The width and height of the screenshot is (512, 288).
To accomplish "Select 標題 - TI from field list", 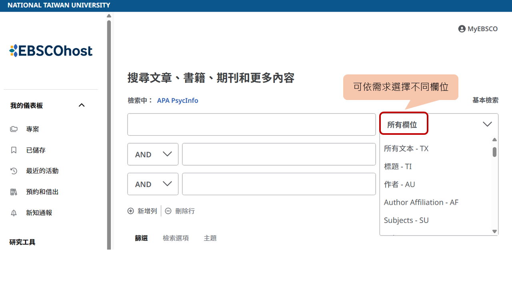I will pyautogui.click(x=398, y=166).
